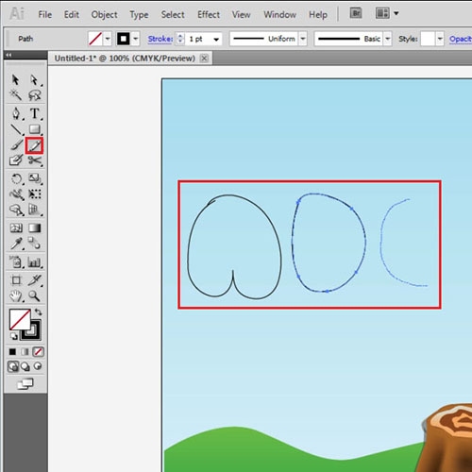This screenshot has height=472, width=472.
Task: Activate the Magic Wand tool
Action: pyautogui.click(x=15, y=94)
